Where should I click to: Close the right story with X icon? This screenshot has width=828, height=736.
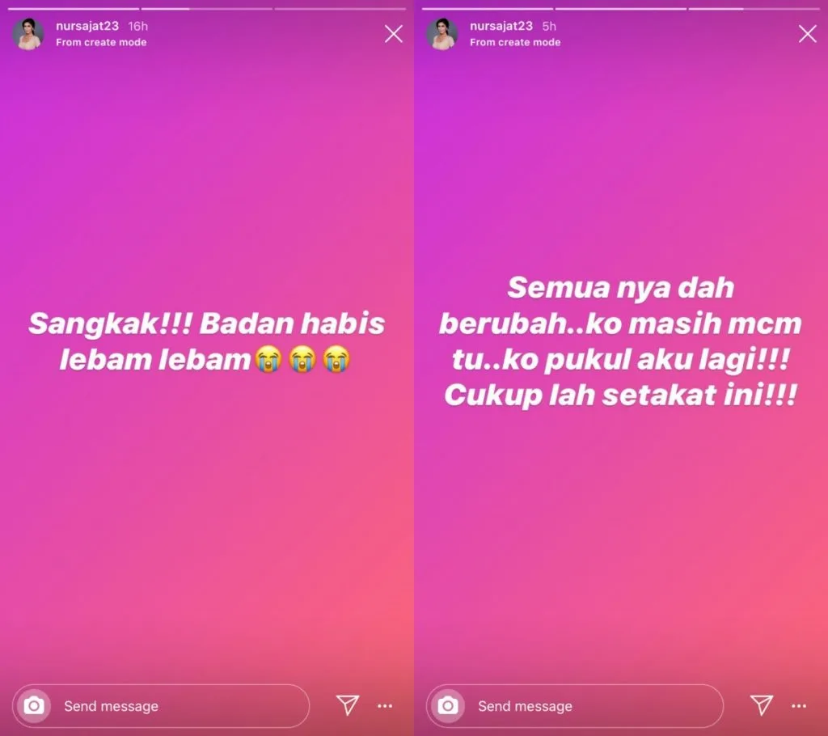[808, 34]
